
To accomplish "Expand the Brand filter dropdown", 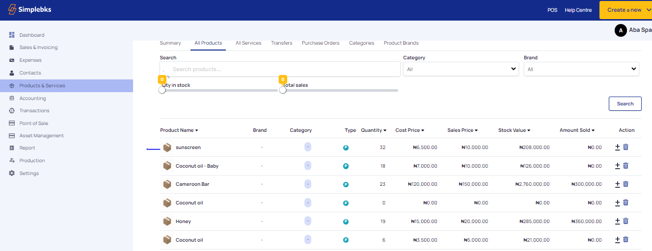I will point(581,69).
